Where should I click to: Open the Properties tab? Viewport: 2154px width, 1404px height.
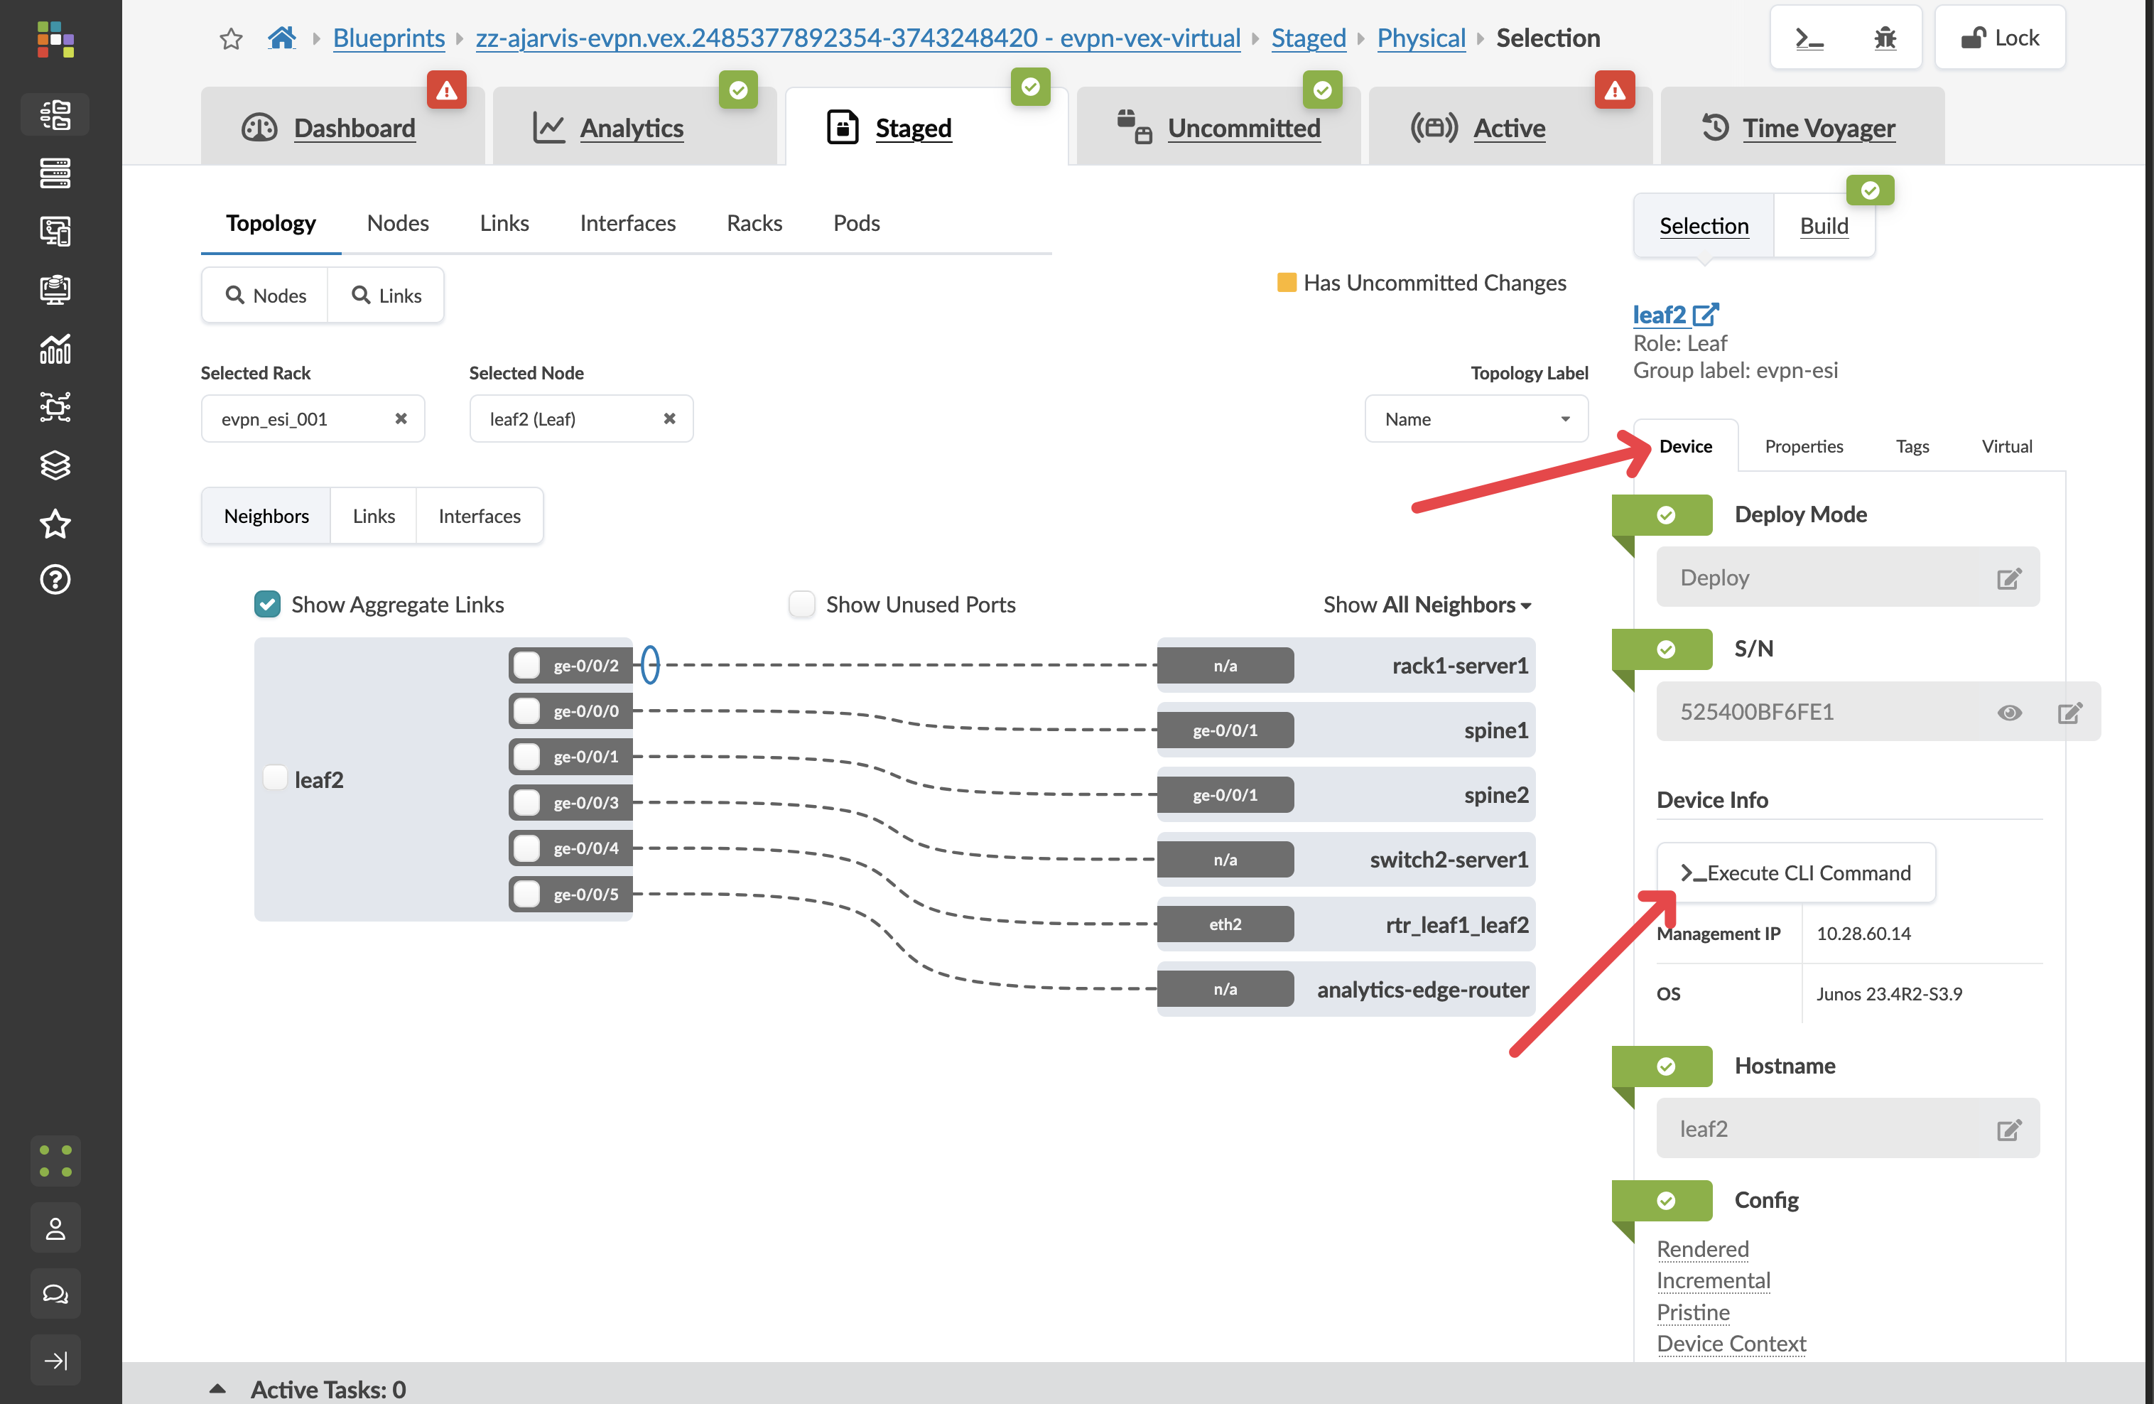(x=1803, y=446)
